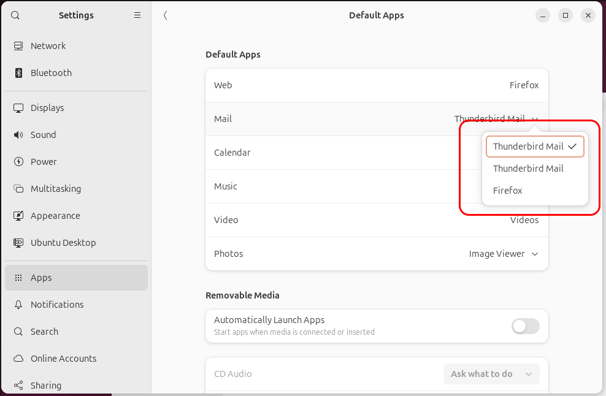Open the Appearance panel

tap(76, 216)
